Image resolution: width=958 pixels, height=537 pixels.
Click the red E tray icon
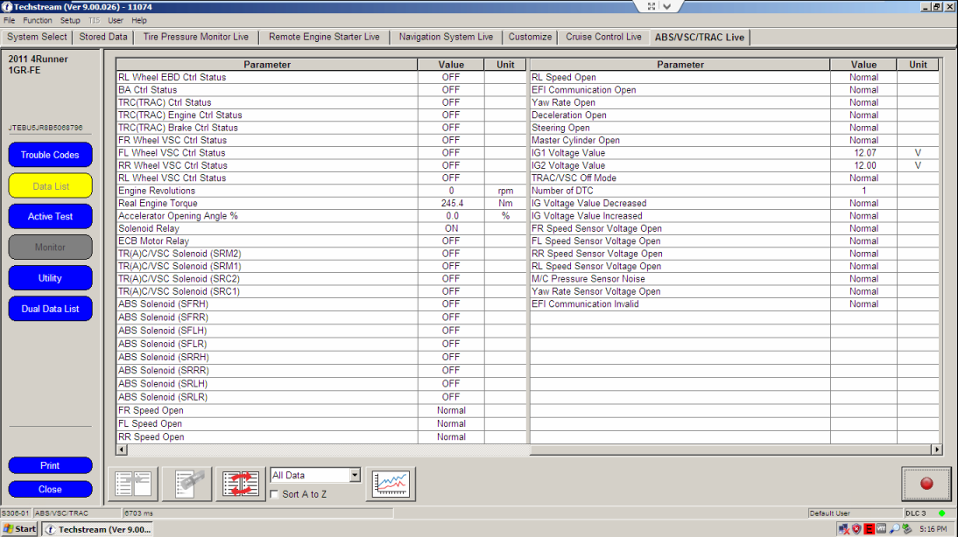point(869,529)
